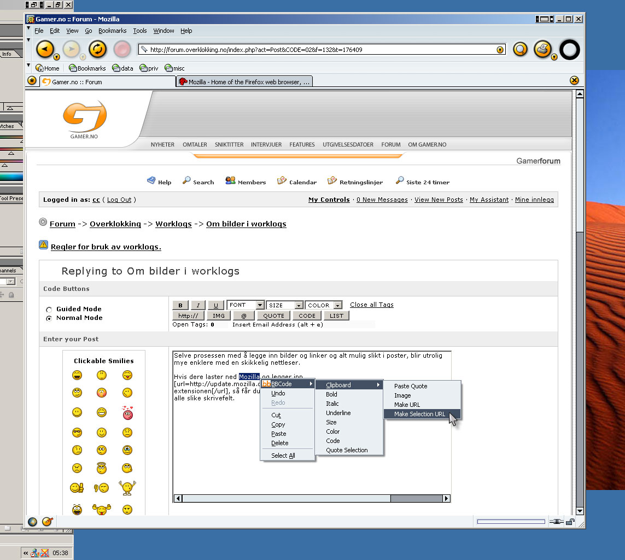Collapse the navigation toolbar grippy
Screen dimensions: 625x560
28,40
